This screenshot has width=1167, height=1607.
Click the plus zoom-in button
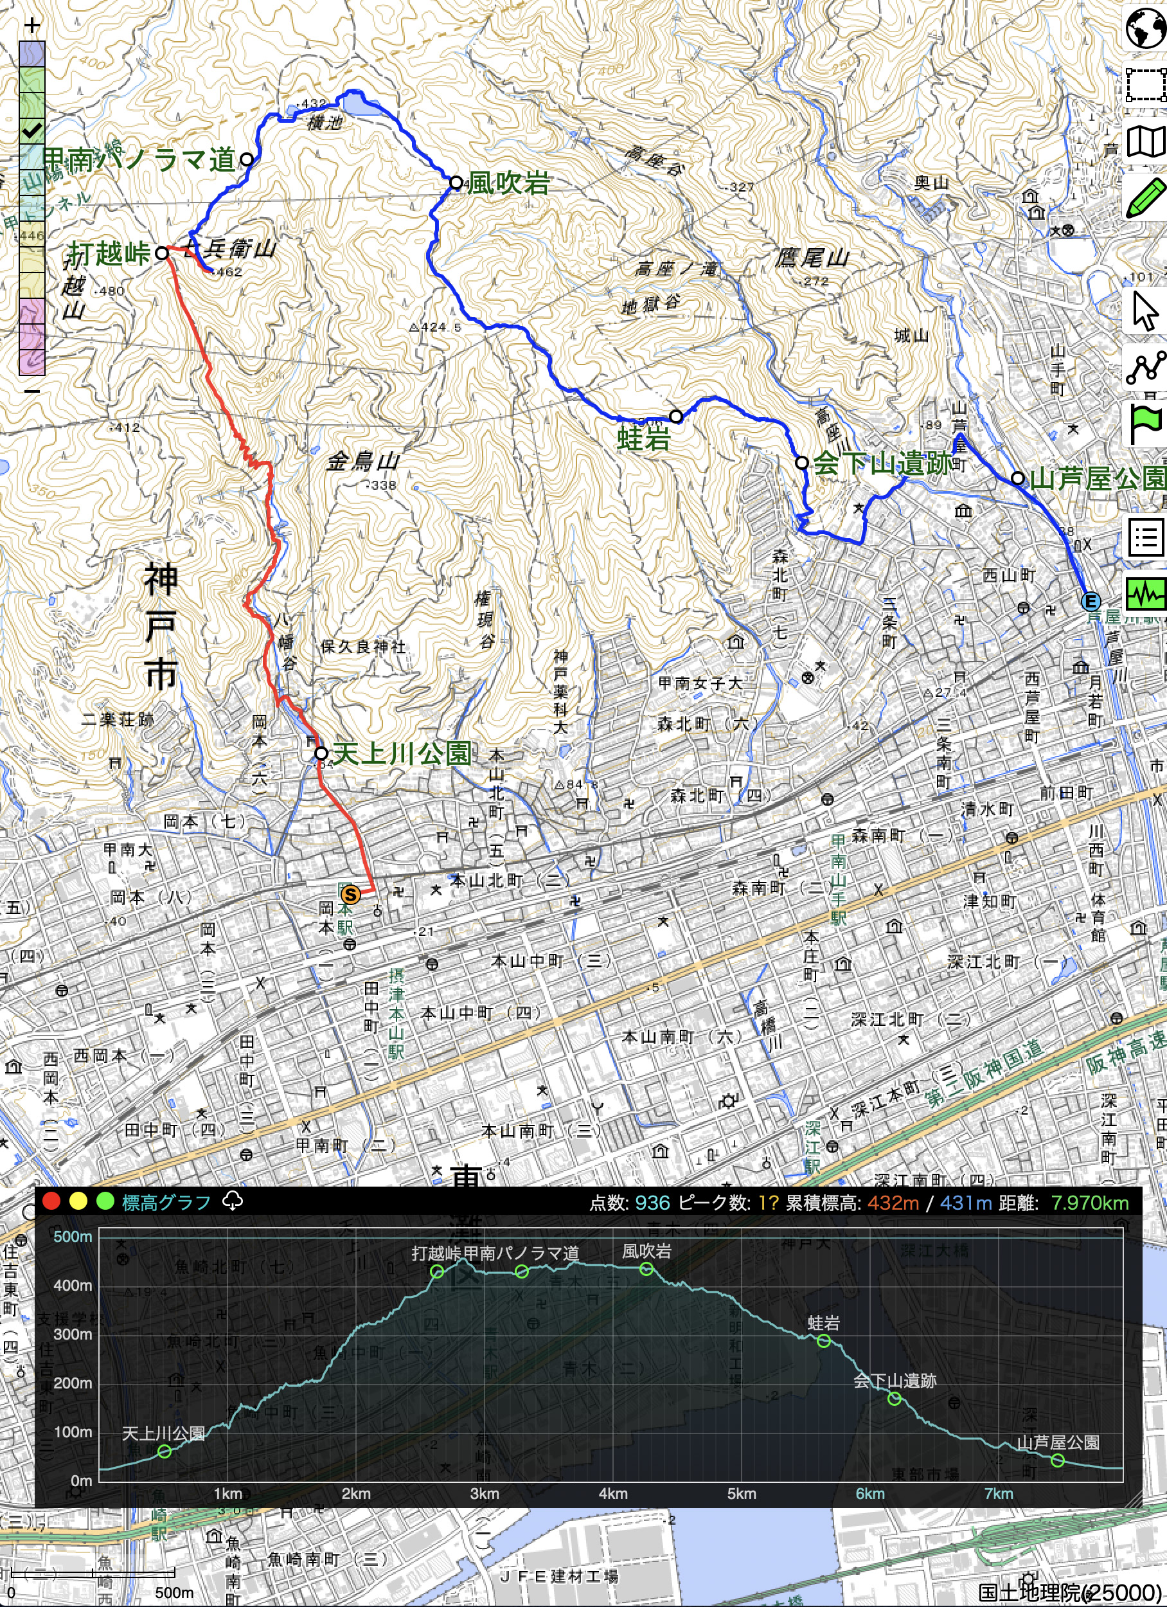[32, 26]
